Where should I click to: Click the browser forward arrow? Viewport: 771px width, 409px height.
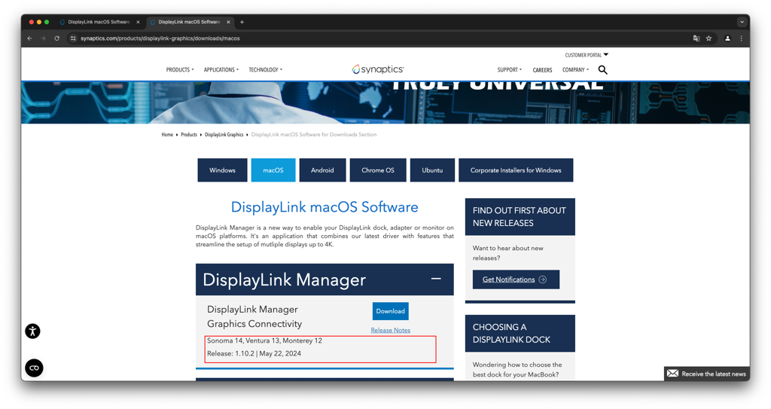point(43,38)
